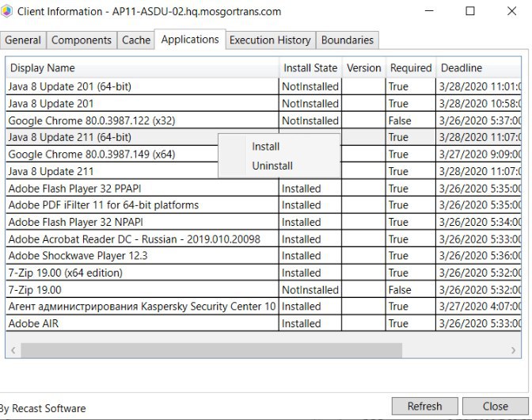The width and height of the screenshot is (532, 420).
Task: Minimize the Client Information window
Action: 429,11
